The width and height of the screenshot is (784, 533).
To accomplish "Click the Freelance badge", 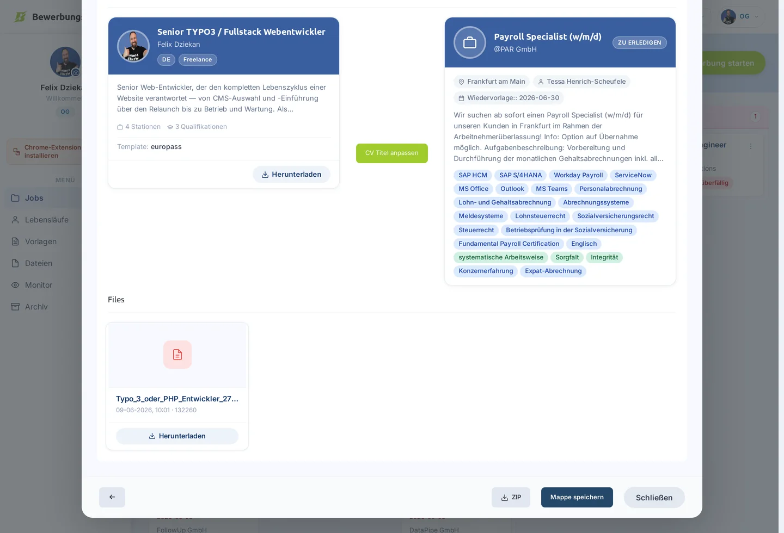I will pos(198,60).
